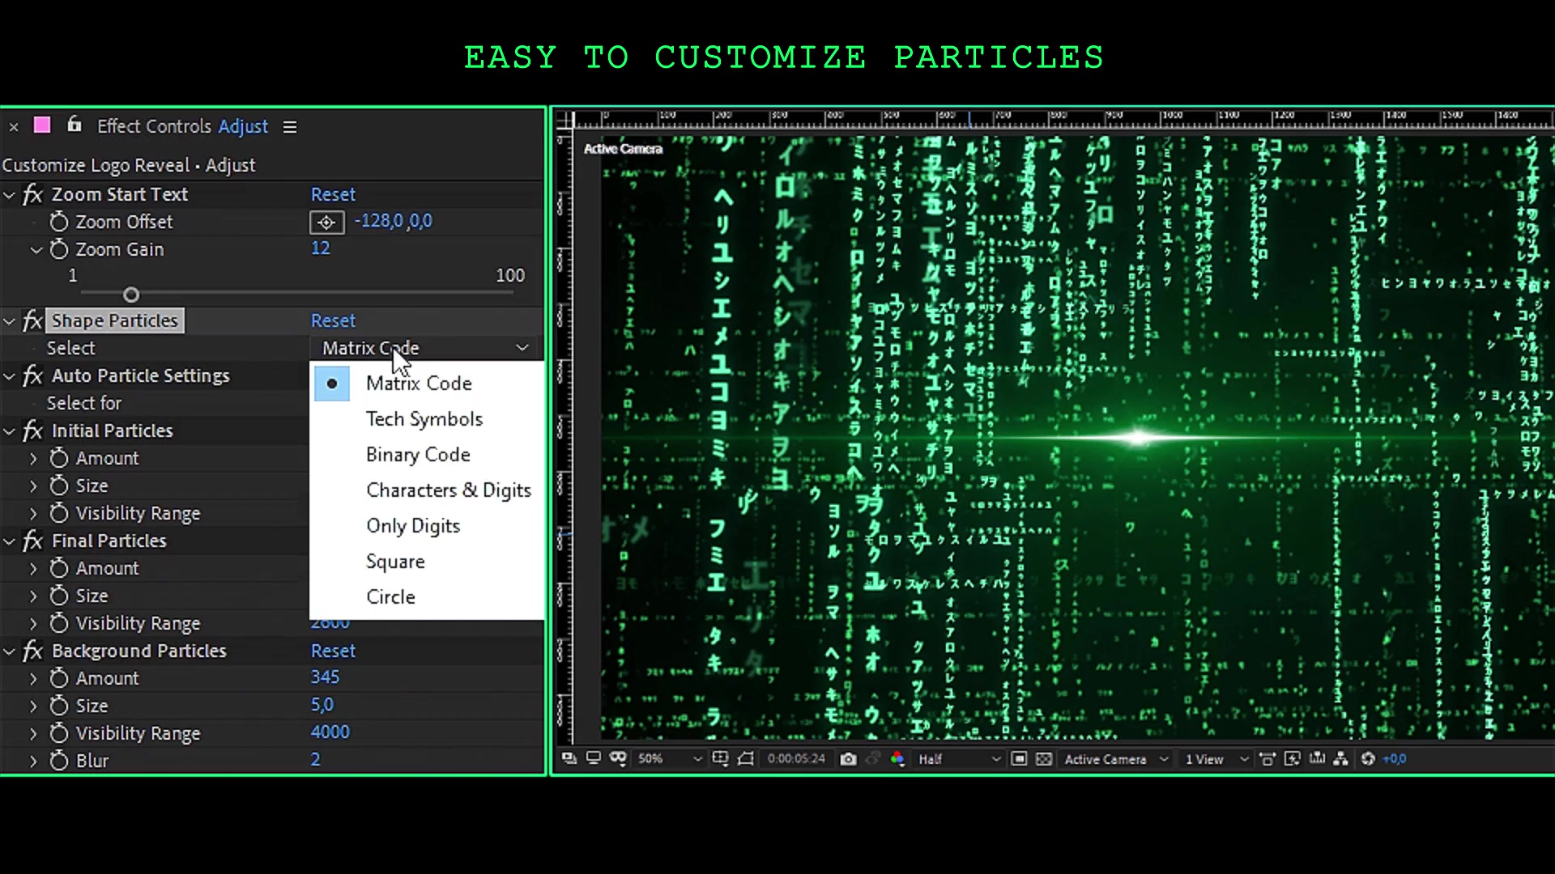Viewport: 1555px width, 874px height.
Task: Click the pink layer label color swatch
Action: [42, 125]
